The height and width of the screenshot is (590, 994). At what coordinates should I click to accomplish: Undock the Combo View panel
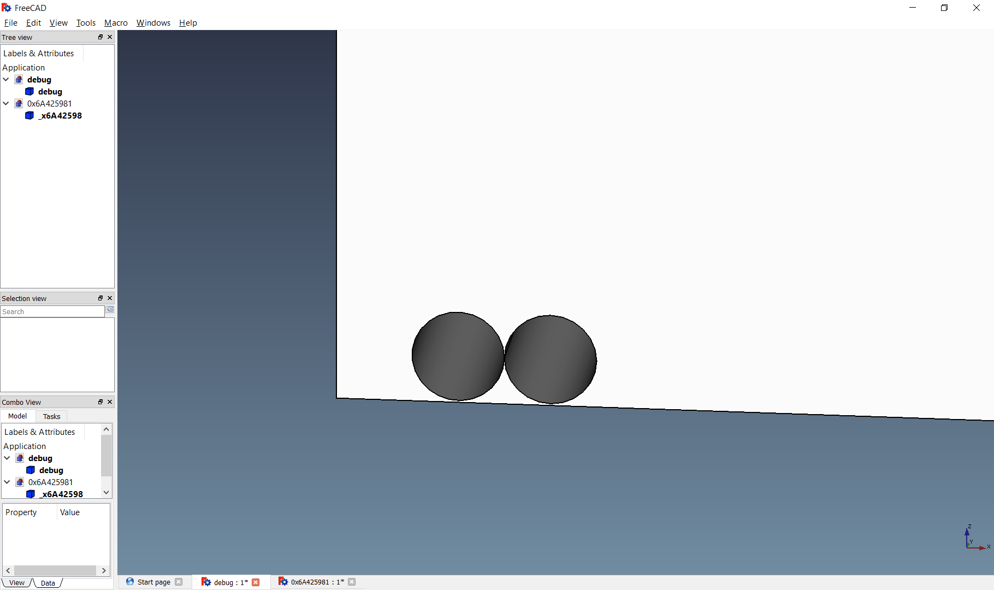pos(100,402)
